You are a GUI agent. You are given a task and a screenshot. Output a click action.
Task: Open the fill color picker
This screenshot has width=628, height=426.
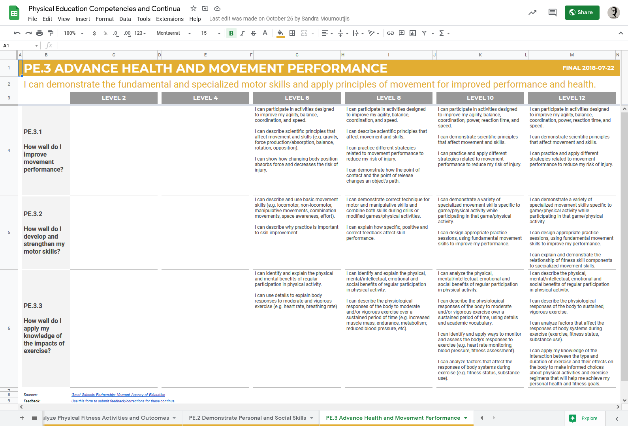[280, 33]
